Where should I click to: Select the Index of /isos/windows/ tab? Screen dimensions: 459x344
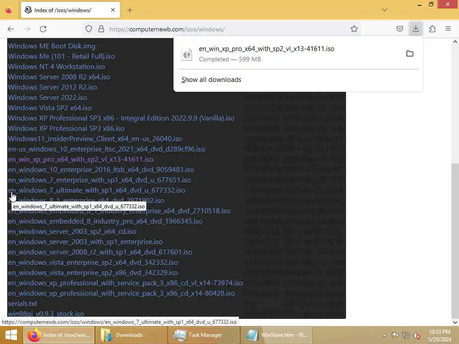pos(70,10)
